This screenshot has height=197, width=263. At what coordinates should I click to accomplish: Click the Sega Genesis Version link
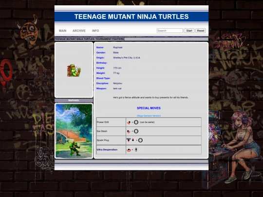[x=149, y=116]
